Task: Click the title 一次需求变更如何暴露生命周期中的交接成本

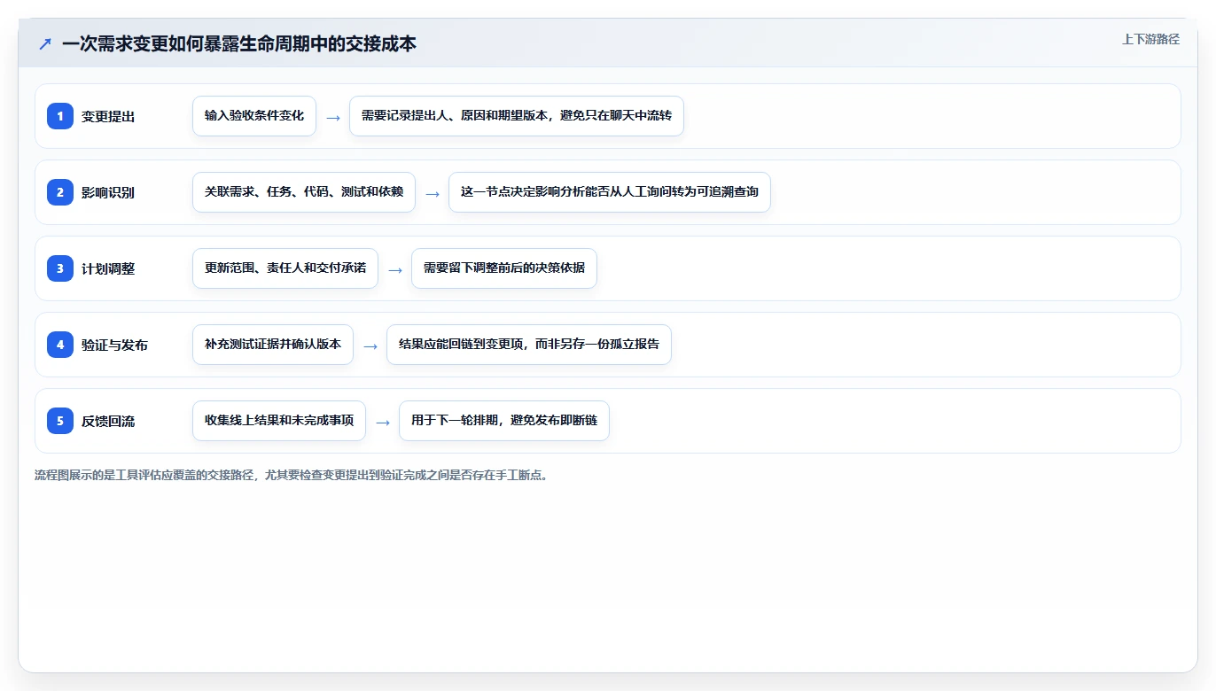Action: [239, 43]
